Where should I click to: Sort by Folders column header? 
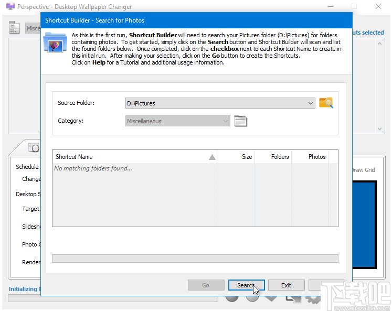coord(273,157)
